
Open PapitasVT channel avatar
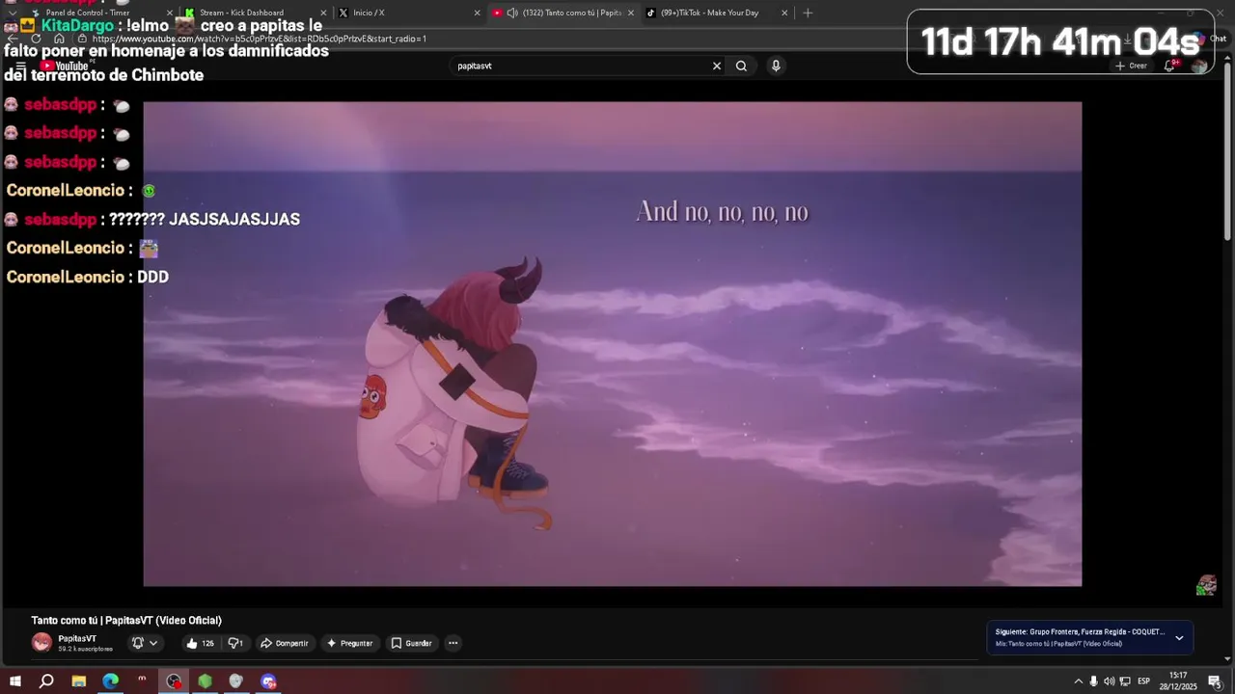pyautogui.click(x=41, y=643)
